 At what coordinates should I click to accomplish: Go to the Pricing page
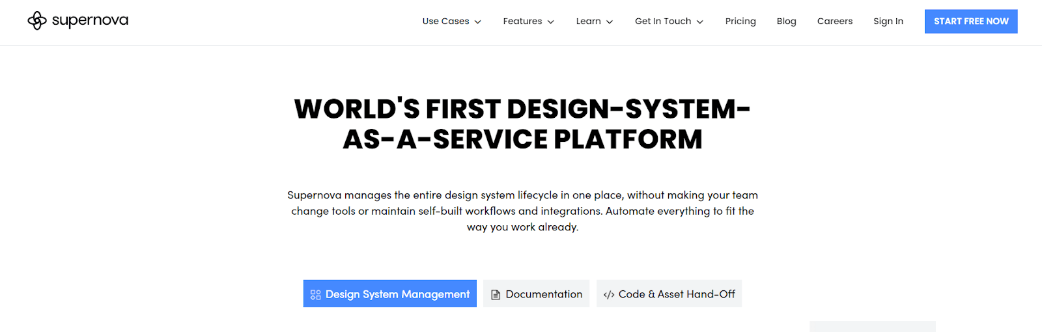740,21
